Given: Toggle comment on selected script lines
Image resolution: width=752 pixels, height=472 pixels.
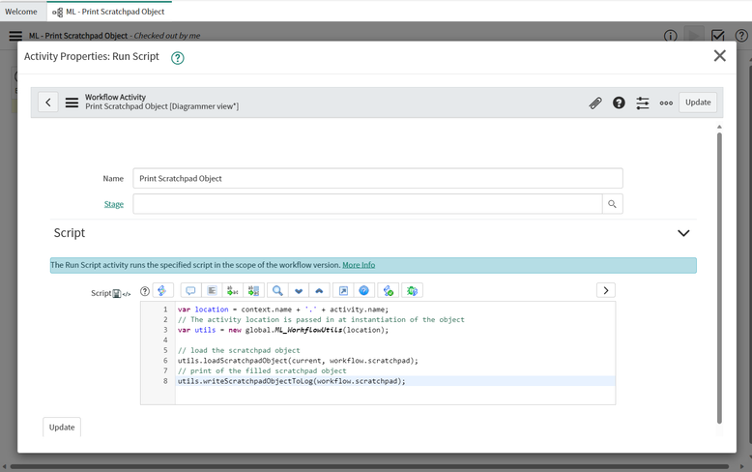Looking at the screenshot, I should [190, 291].
